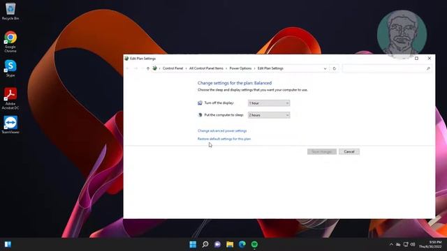Click the display monitor icon beside Turn off
Viewport: 447px width, 251px height.
point(200,103)
